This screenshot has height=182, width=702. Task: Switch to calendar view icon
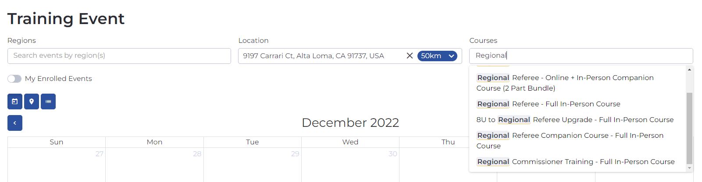15,101
